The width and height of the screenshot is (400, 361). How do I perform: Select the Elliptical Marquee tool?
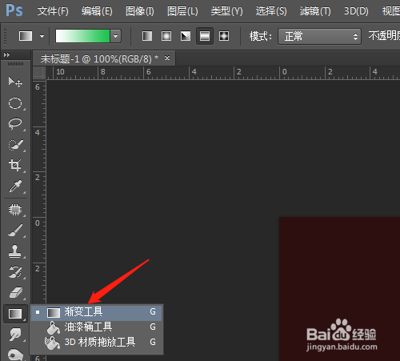pyautogui.click(x=15, y=103)
